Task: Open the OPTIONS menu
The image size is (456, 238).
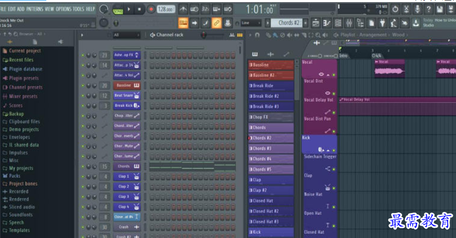Action: [63, 9]
